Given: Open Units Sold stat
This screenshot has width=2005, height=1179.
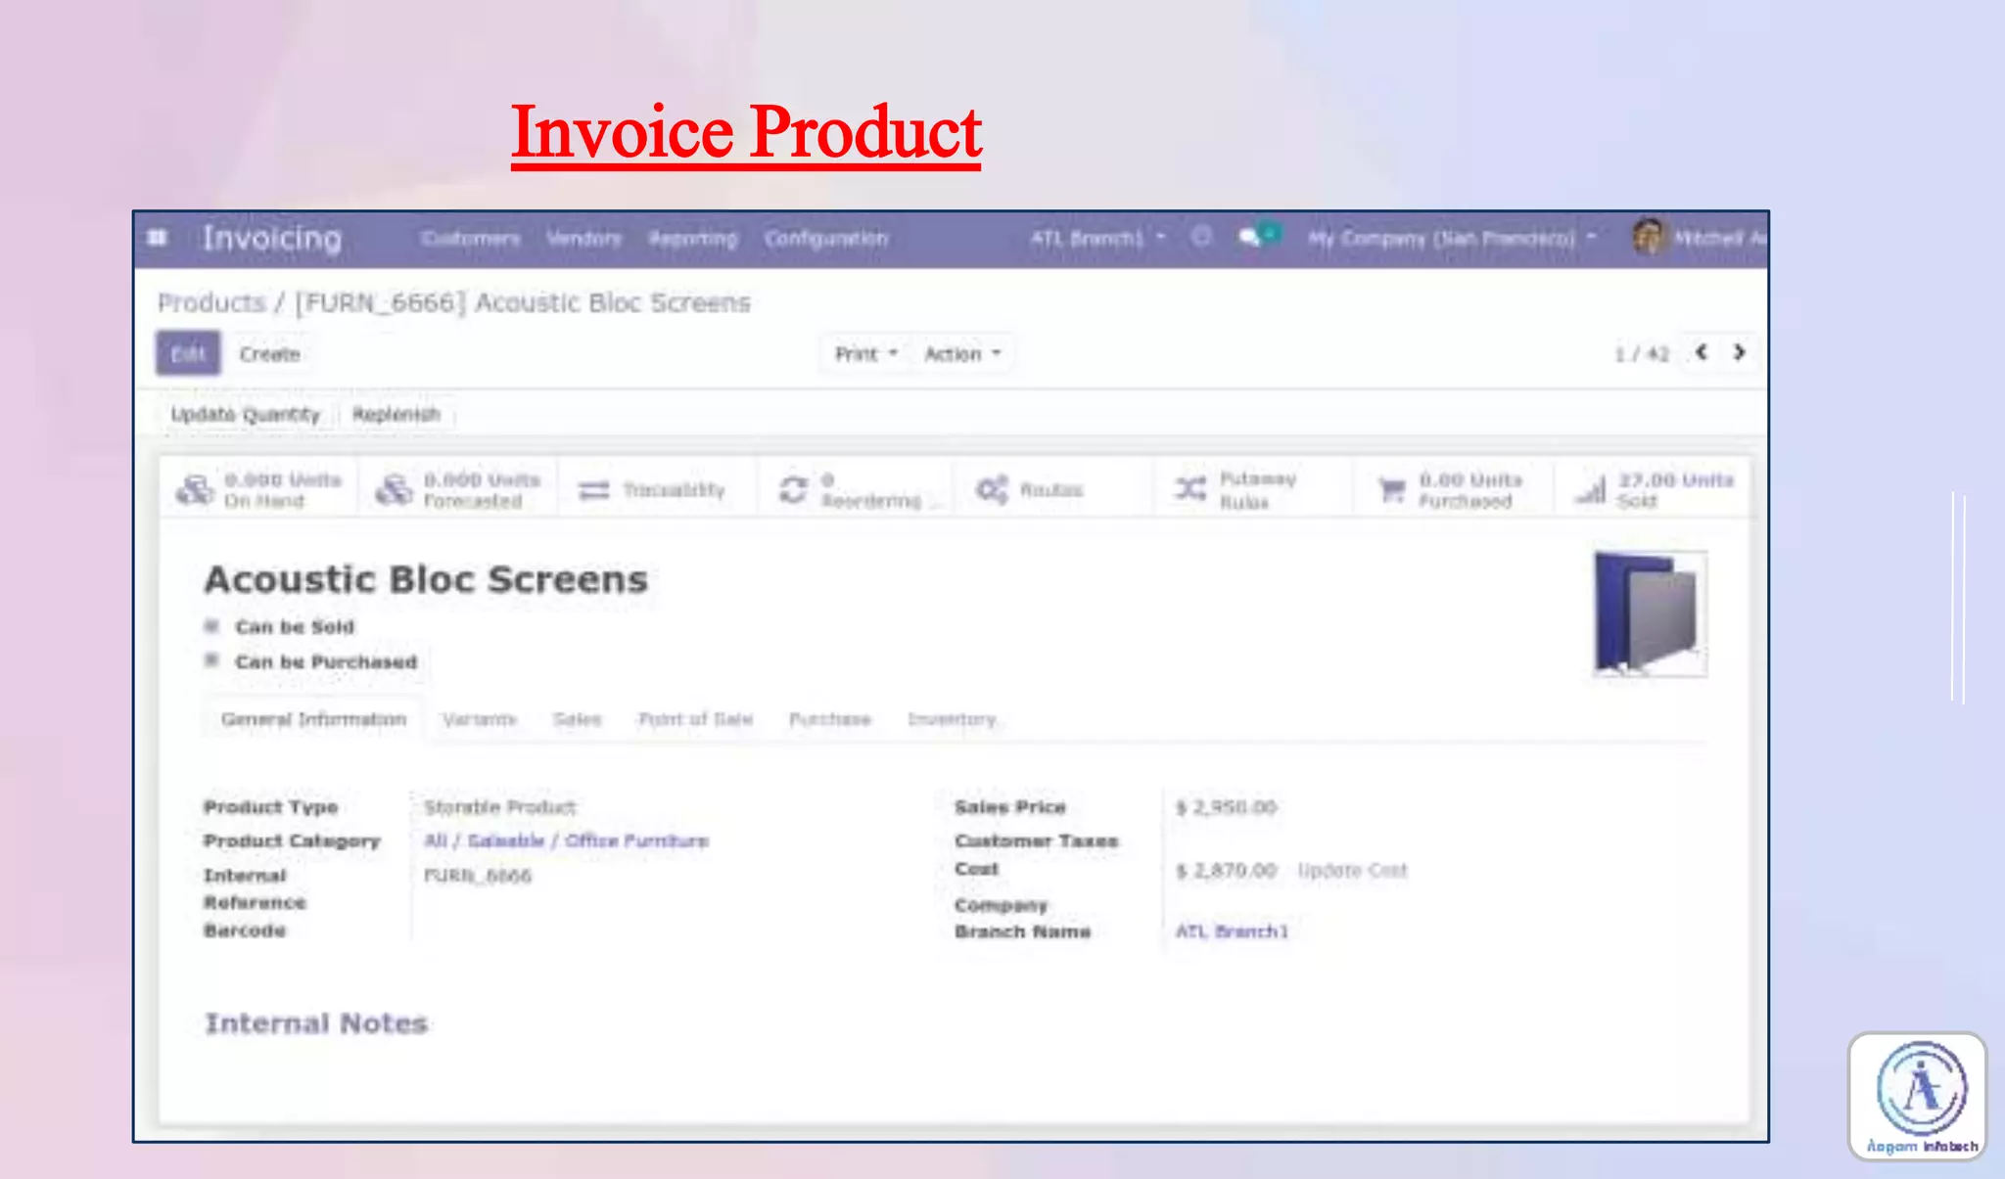Looking at the screenshot, I should [1652, 489].
